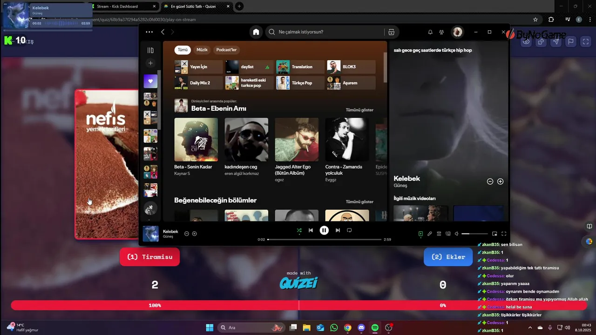Go back in Spotify navigation

coord(163,32)
